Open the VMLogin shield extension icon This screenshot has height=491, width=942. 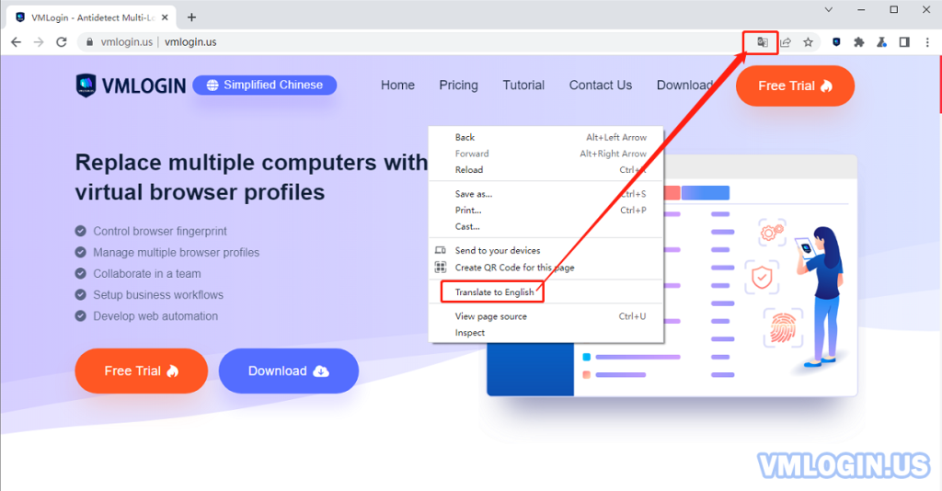(x=836, y=42)
